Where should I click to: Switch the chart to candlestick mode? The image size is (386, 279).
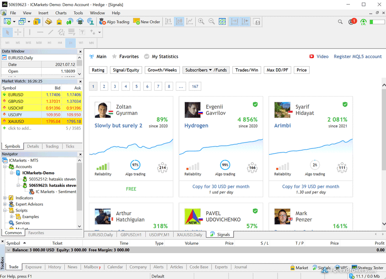(179, 22)
